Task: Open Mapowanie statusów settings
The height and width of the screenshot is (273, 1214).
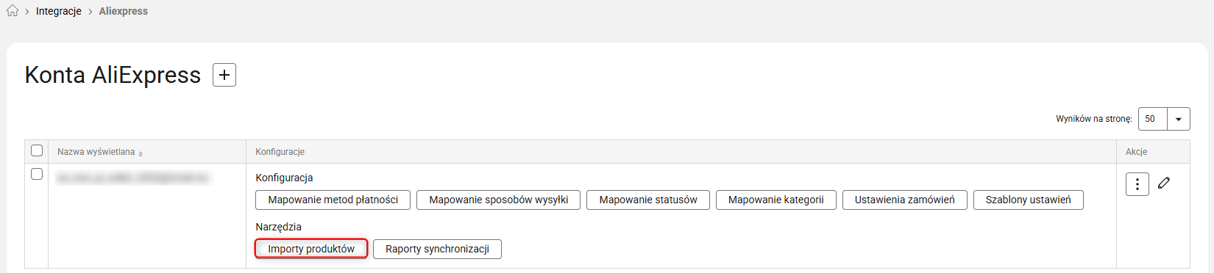Action: coord(648,200)
